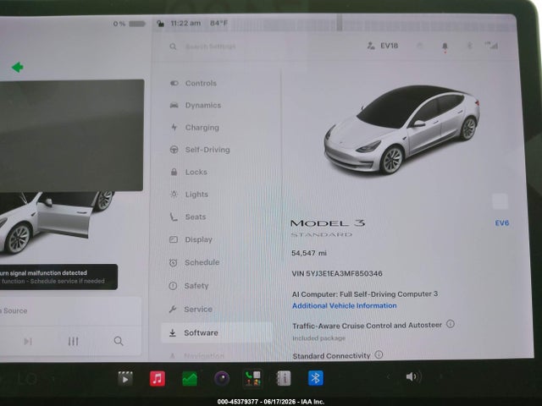Open the notifications bell icon
This screenshot has width=542, height=406.
pos(445,47)
